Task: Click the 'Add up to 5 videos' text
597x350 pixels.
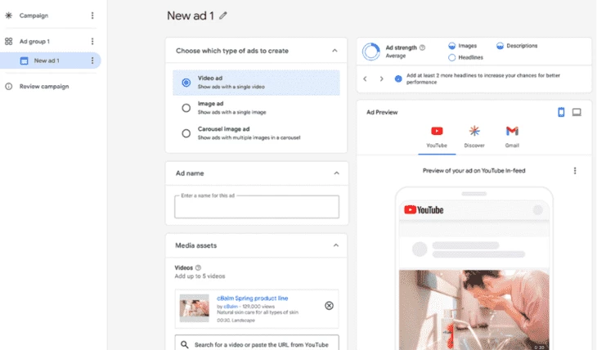Action: tap(200, 276)
